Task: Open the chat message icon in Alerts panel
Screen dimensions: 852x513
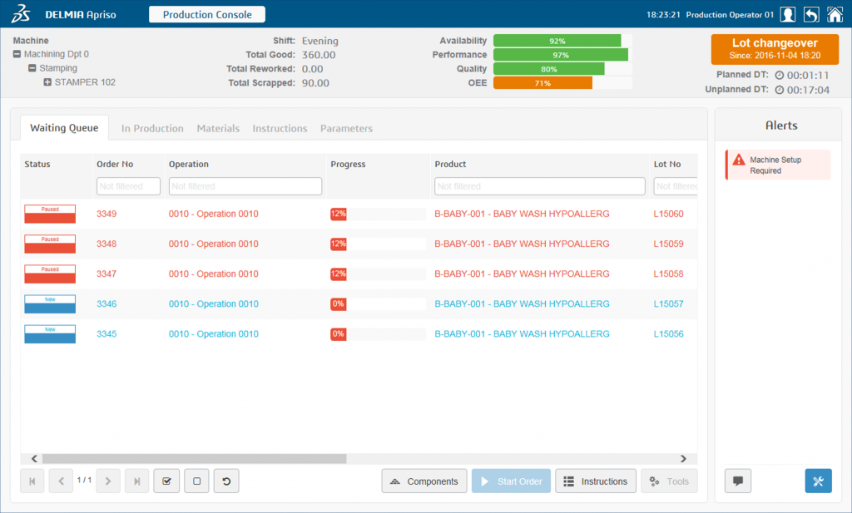Action: point(738,481)
